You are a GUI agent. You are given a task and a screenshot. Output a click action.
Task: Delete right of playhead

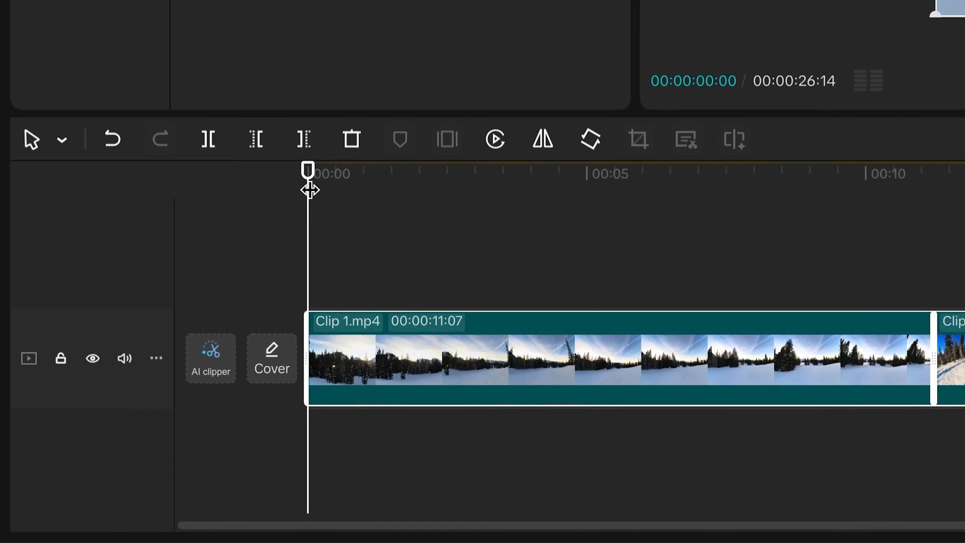pyautogui.click(x=303, y=139)
